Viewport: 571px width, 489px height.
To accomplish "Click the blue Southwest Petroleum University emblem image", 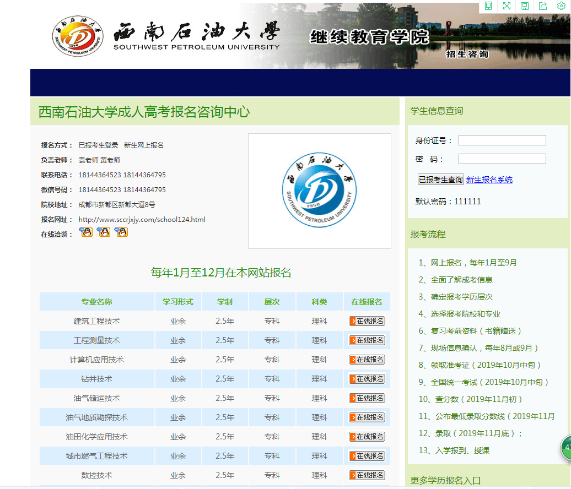I will (319, 191).
